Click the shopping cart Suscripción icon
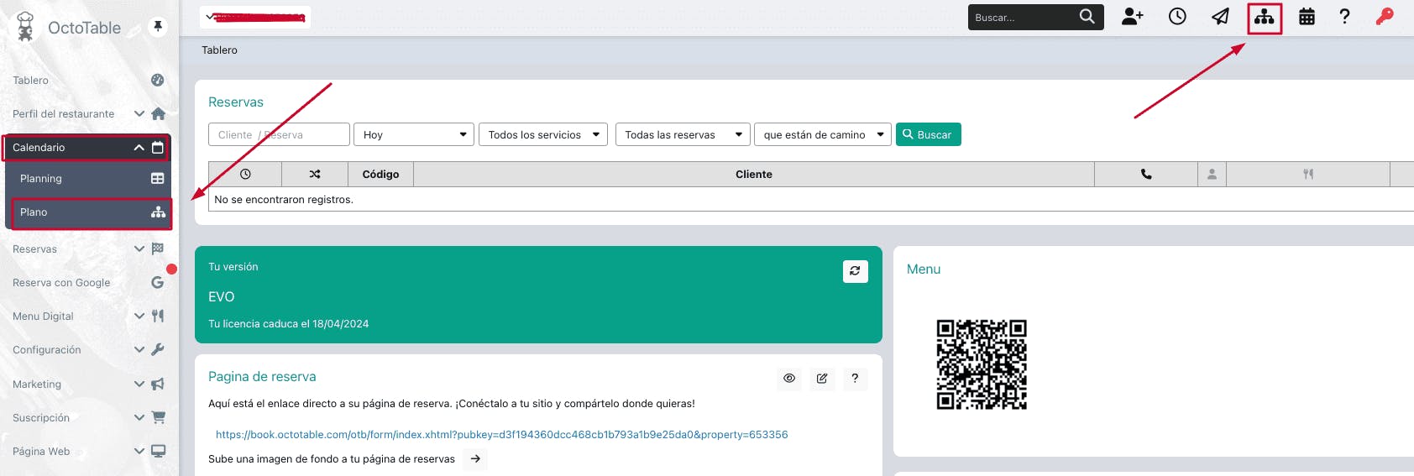The width and height of the screenshot is (1414, 476). point(158,417)
